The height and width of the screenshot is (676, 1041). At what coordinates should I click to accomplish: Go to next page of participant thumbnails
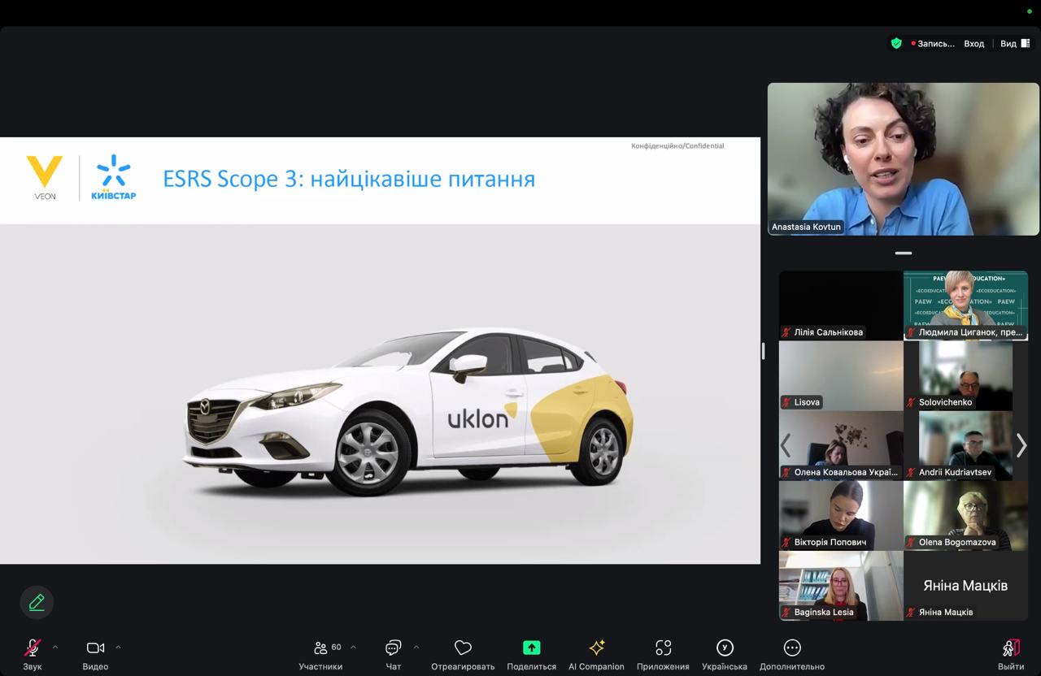click(1021, 445)
